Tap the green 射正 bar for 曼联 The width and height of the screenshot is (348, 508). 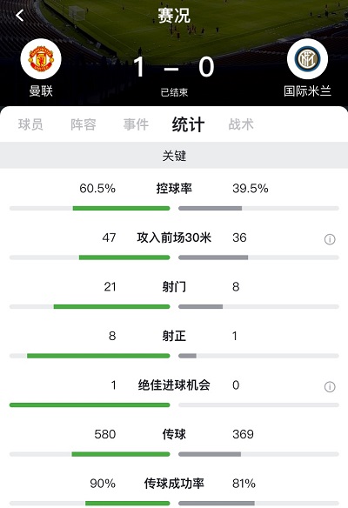click(98, 356)
